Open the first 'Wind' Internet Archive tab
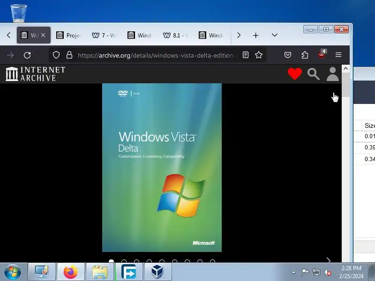375x281 pixels. [140, 36]
